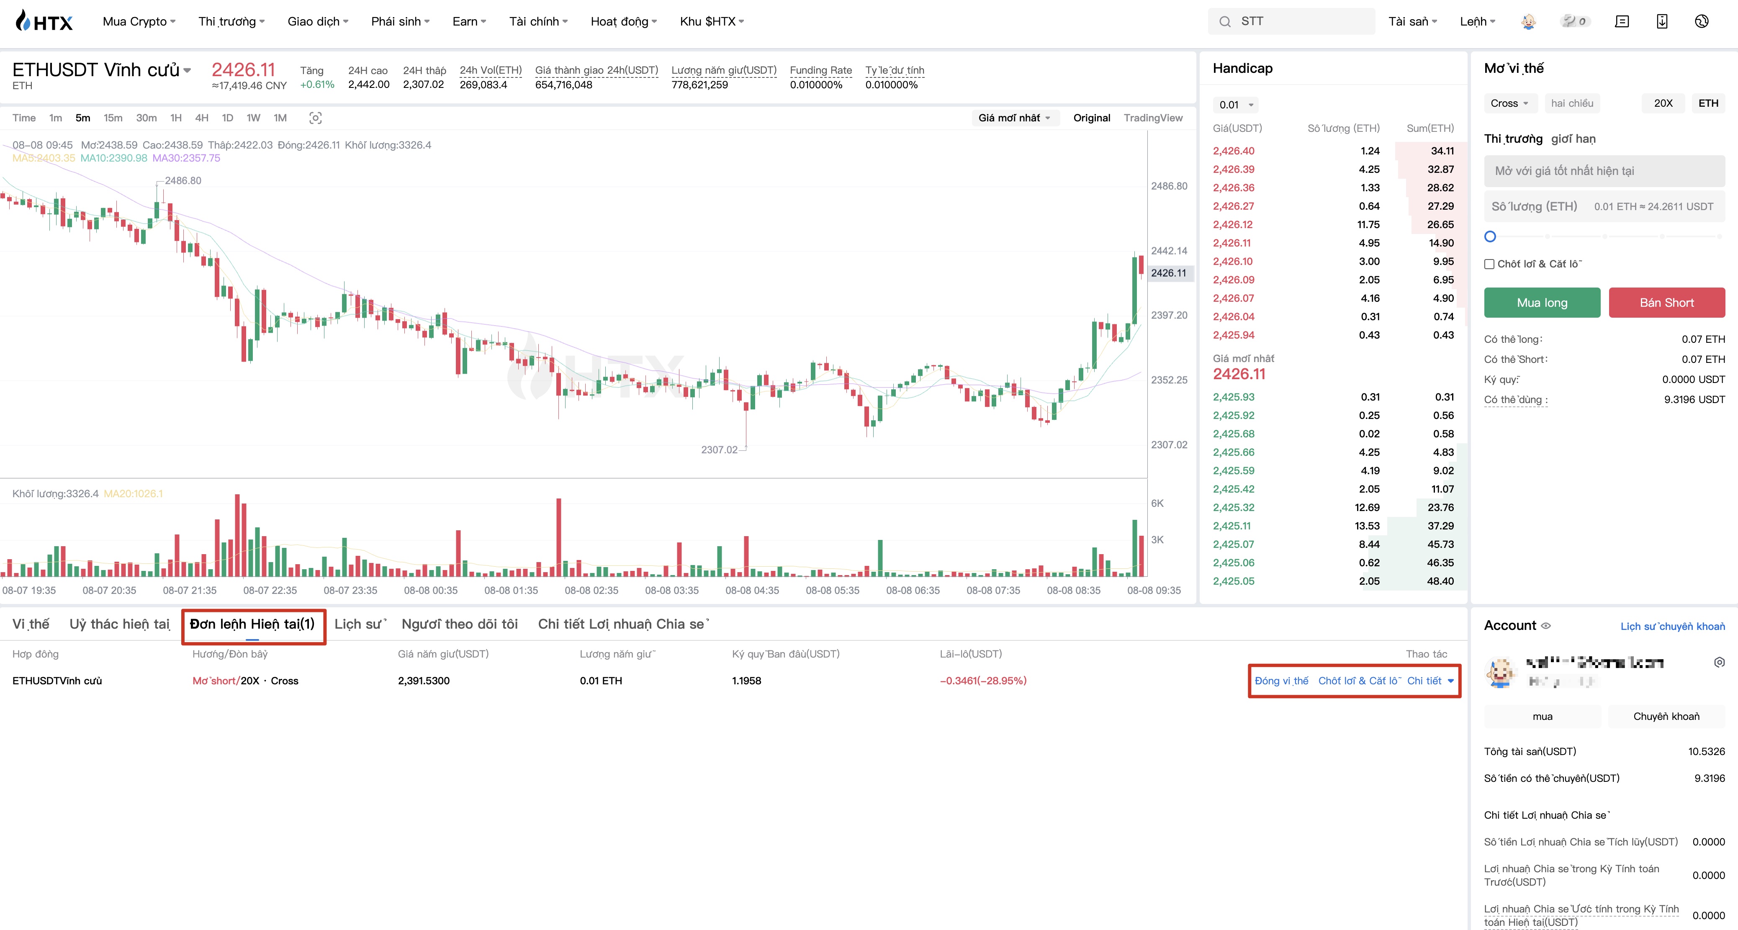Click the 20X leverage button
This screenshot has height=930, width=1738.
[1663, 103]
